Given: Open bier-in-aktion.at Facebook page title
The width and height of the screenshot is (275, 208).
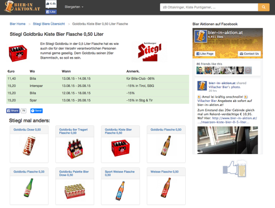Looking at the screenshot, I should pos(225,33).
